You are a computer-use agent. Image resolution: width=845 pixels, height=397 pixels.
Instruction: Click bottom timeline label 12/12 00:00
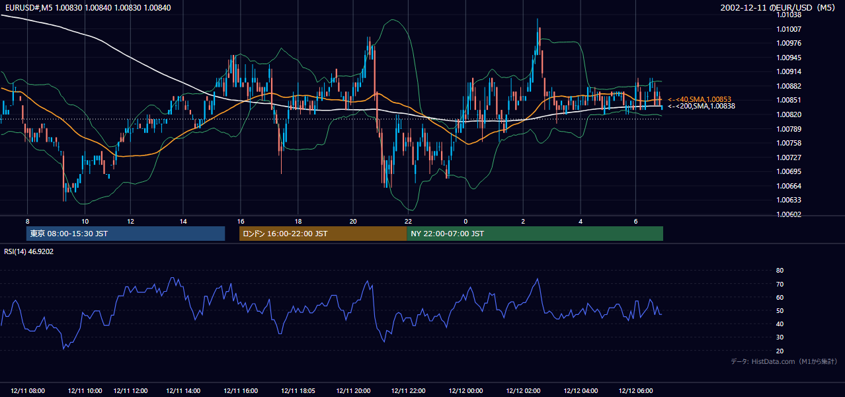point(466,391)
